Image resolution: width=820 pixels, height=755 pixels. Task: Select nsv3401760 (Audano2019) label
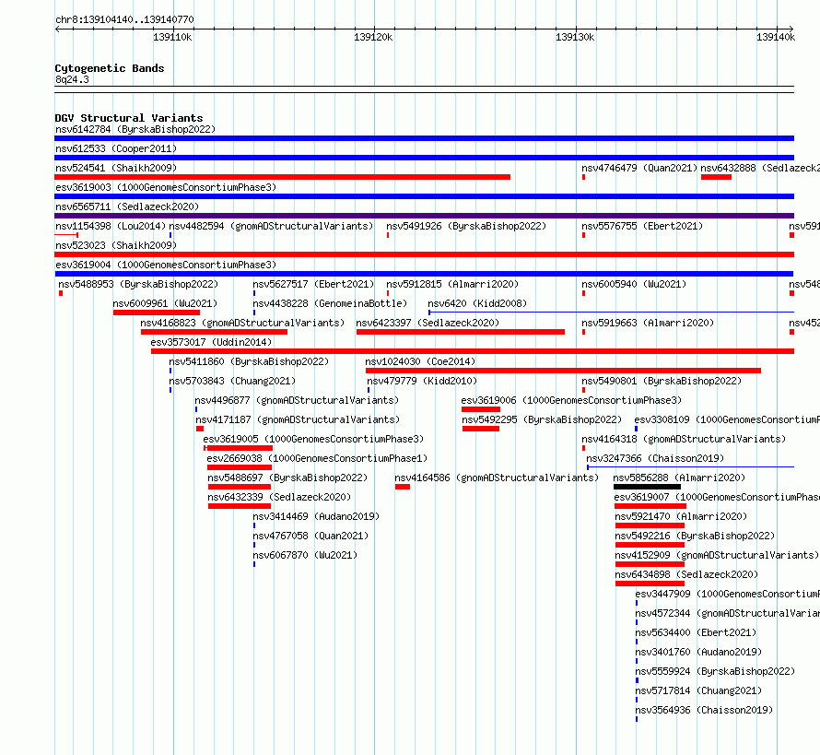click(x=698, y=652)
